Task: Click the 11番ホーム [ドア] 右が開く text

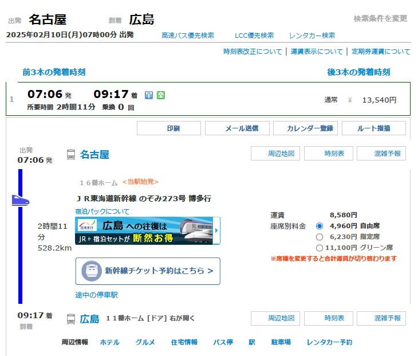Action: 151,318
